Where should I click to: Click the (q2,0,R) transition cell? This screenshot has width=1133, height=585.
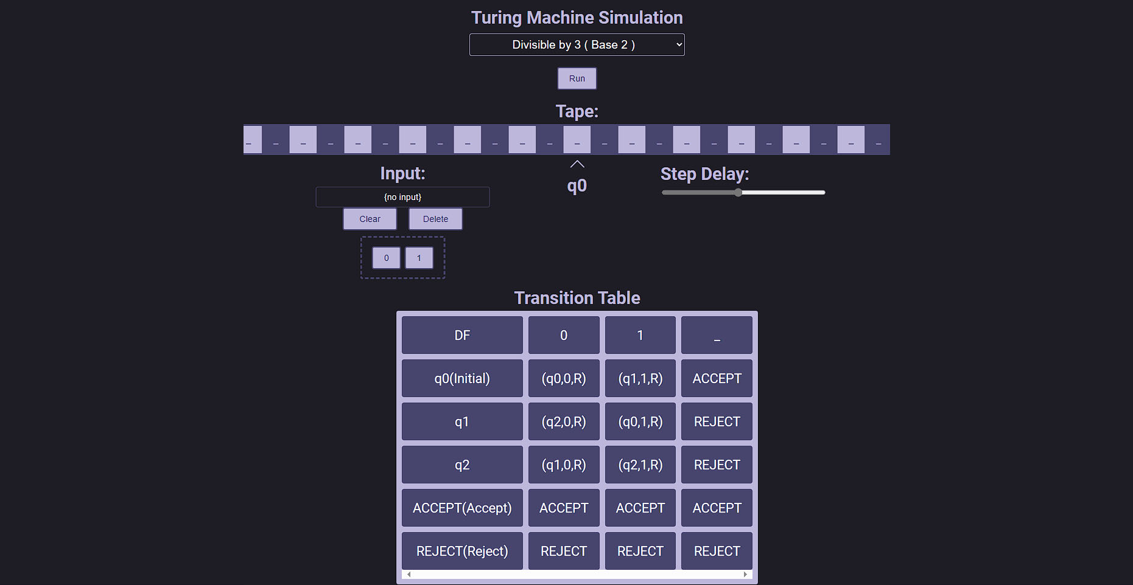pos(564,421)
